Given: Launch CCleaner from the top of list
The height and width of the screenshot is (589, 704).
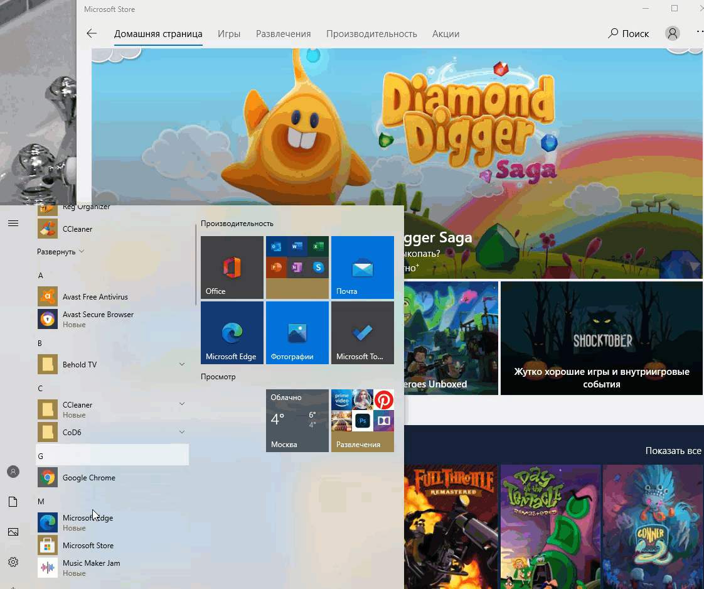Looking at the screenshot, I should coord(112,229).
